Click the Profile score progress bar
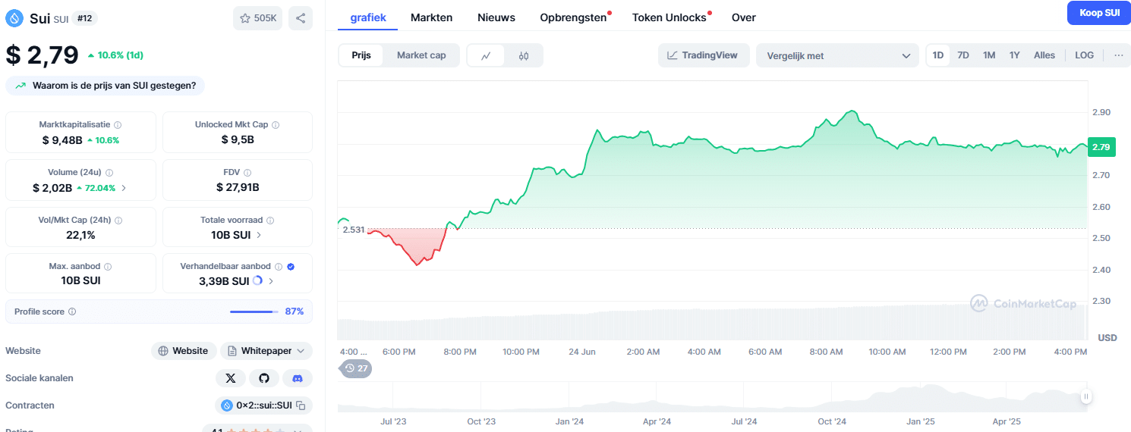The width and height of the screenshot is (1131, 432). pos(254,311)
